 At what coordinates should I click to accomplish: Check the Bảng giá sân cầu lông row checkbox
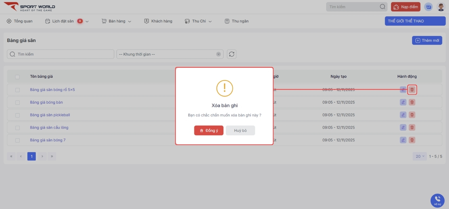point(17,128)
